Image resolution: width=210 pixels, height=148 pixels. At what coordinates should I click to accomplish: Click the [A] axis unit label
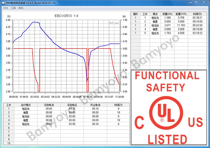pos(124,16)
